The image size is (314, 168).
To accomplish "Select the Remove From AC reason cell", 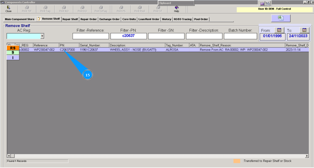I will (242, 50).
